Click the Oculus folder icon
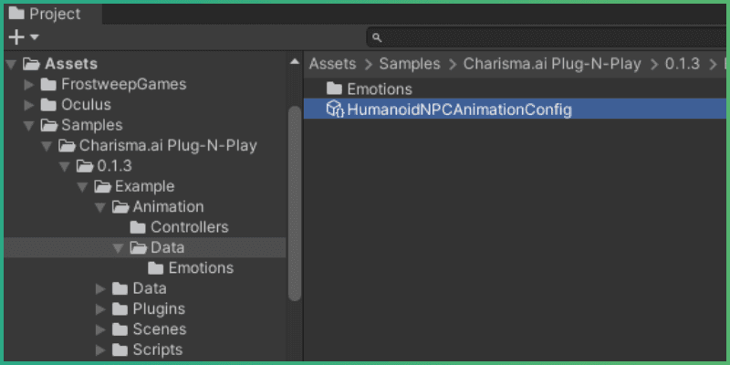Viewport: 730px width, 365px height. pyautogui.click(x=49, y=105)
